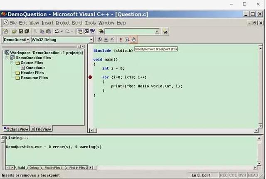The width and height of the screenshot is (266, 179).
Task: Open the Win32 Debug configuration dropdown
Action: [x=91, y=40]
